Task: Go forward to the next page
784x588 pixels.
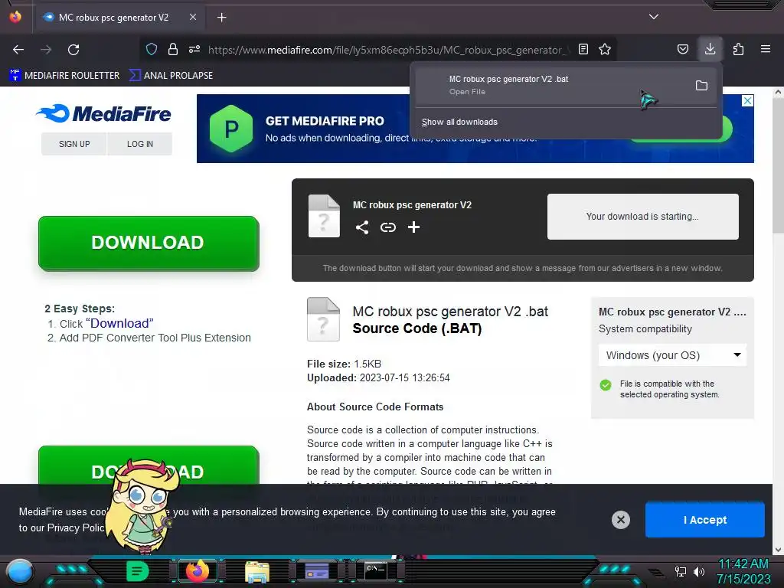Action: click(46, 50)
